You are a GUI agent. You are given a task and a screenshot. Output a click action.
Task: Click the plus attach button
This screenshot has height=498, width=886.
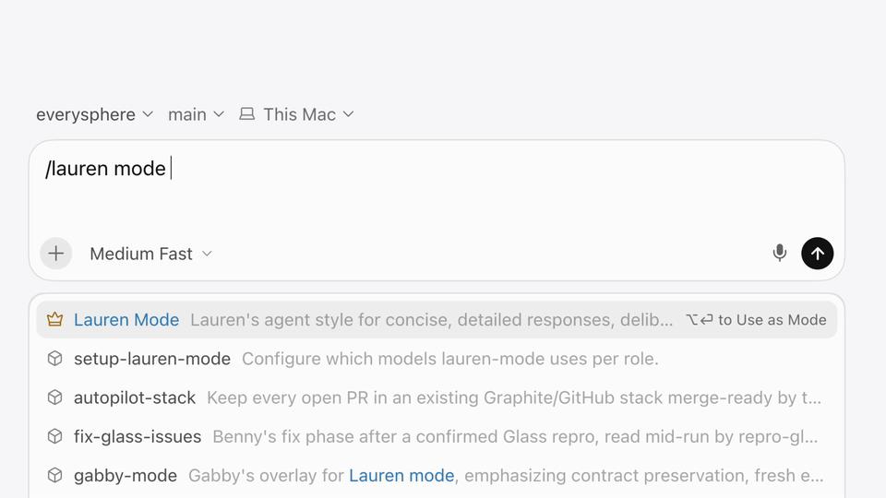(x=56, y=254)
